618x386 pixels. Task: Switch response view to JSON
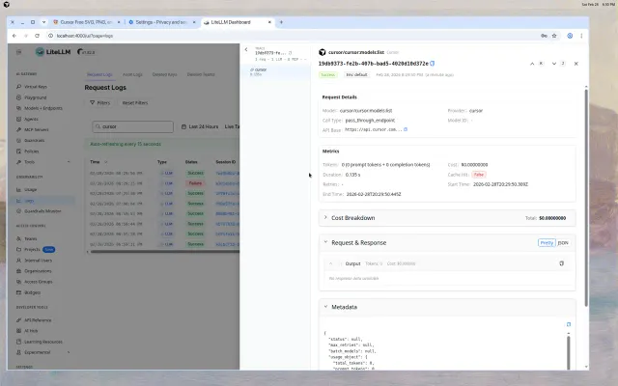coord(563,242)
